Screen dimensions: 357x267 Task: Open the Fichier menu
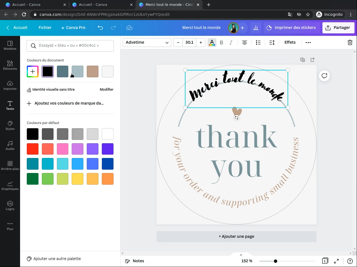(45, 28)
